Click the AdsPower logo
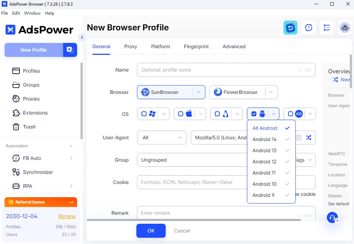Image resolution: width=354 pixels, height=244 pixels. (39, 30)
